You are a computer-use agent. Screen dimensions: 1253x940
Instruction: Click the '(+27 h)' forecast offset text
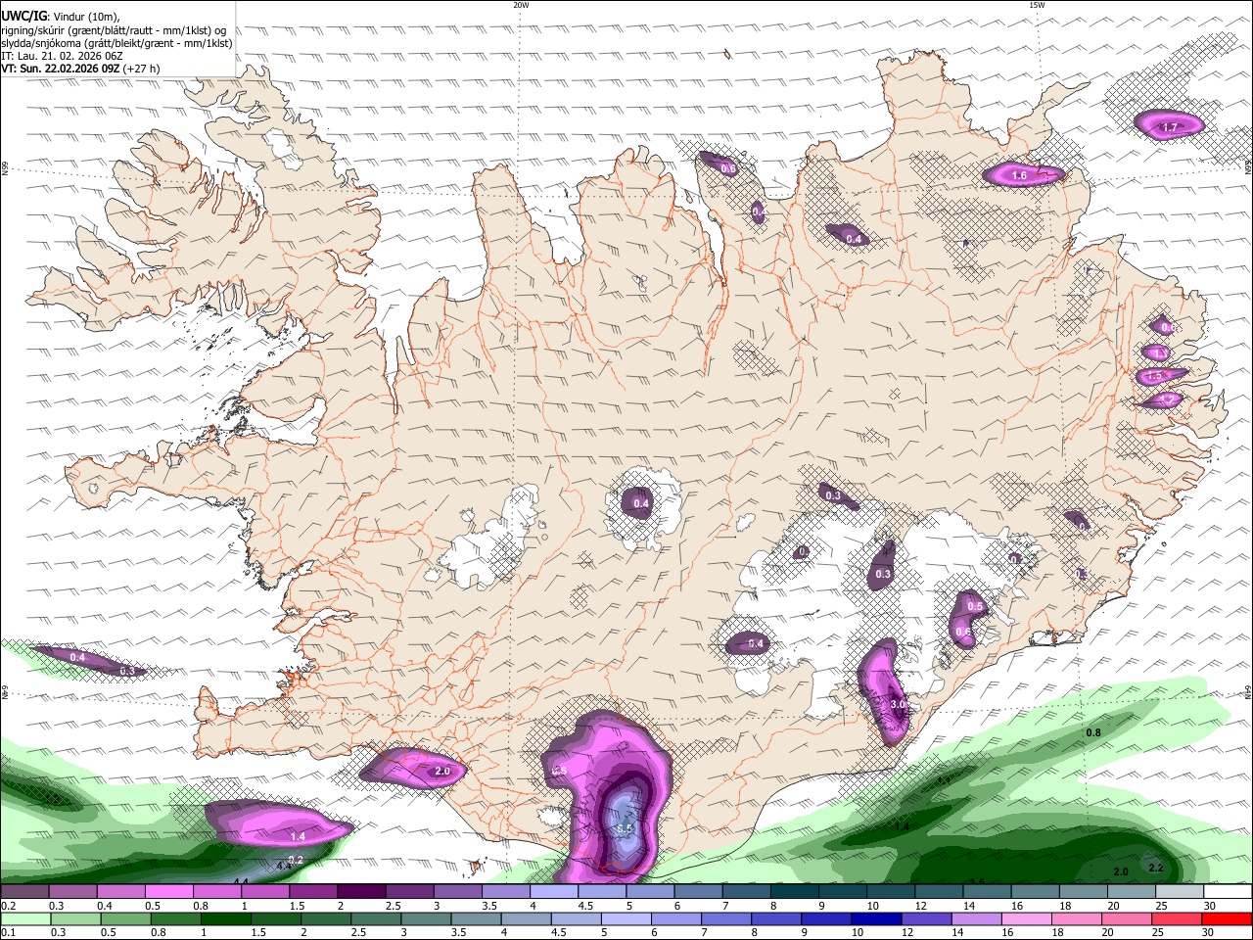[x=142, y=70]
